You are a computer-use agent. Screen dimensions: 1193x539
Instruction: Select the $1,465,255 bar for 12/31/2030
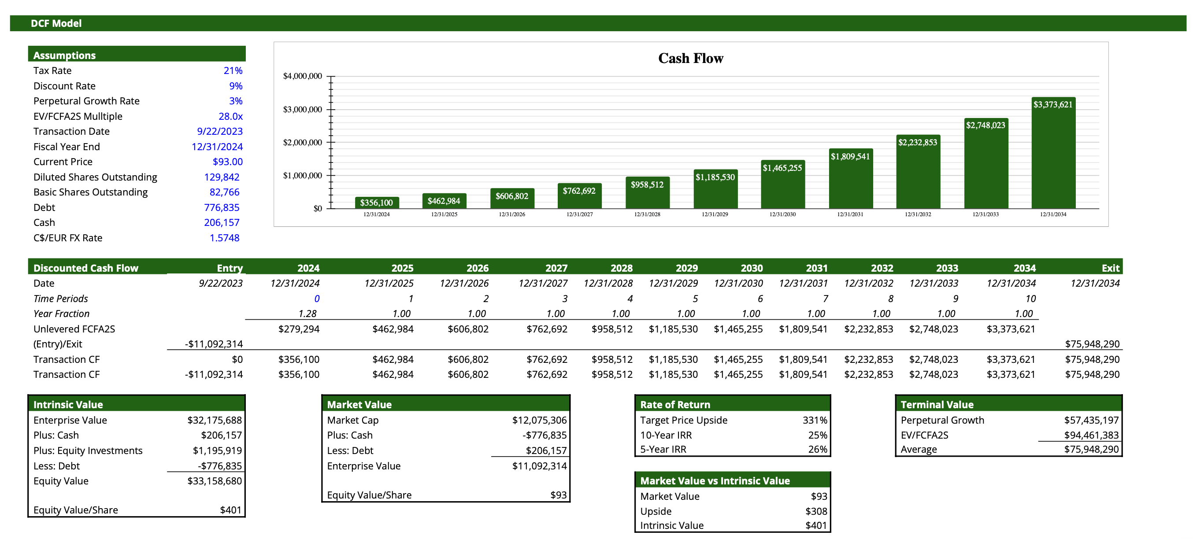[x=782, y=185]
